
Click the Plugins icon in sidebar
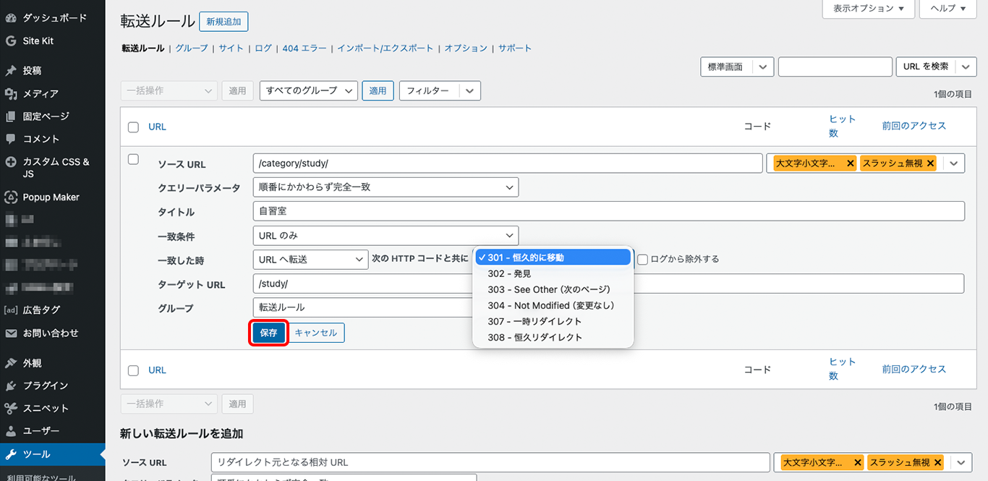coord(11,386)
